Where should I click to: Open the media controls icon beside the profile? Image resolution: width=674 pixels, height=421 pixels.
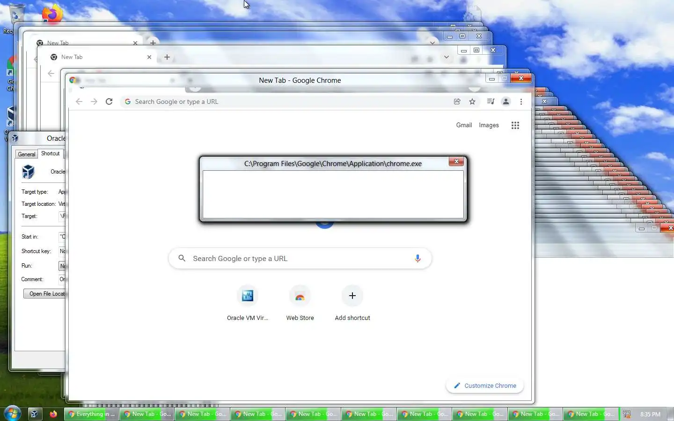pos(491,102)
